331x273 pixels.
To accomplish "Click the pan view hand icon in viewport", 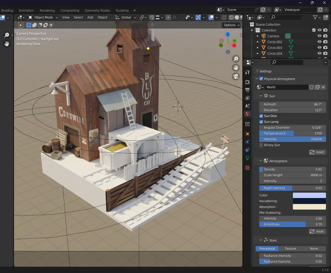I will click(236, 68).
